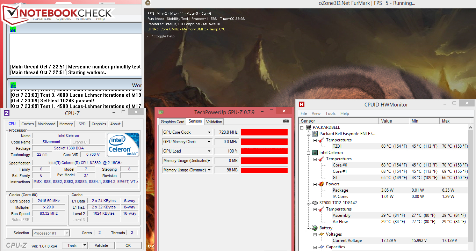
Task: Collapse the PACKARDBELL root node
Action: pos(302,127)
